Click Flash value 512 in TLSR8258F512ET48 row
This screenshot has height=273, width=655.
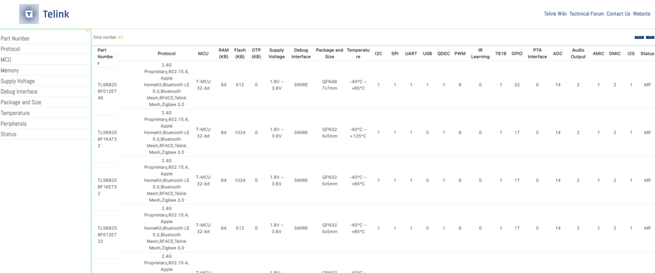pos(240,85)
